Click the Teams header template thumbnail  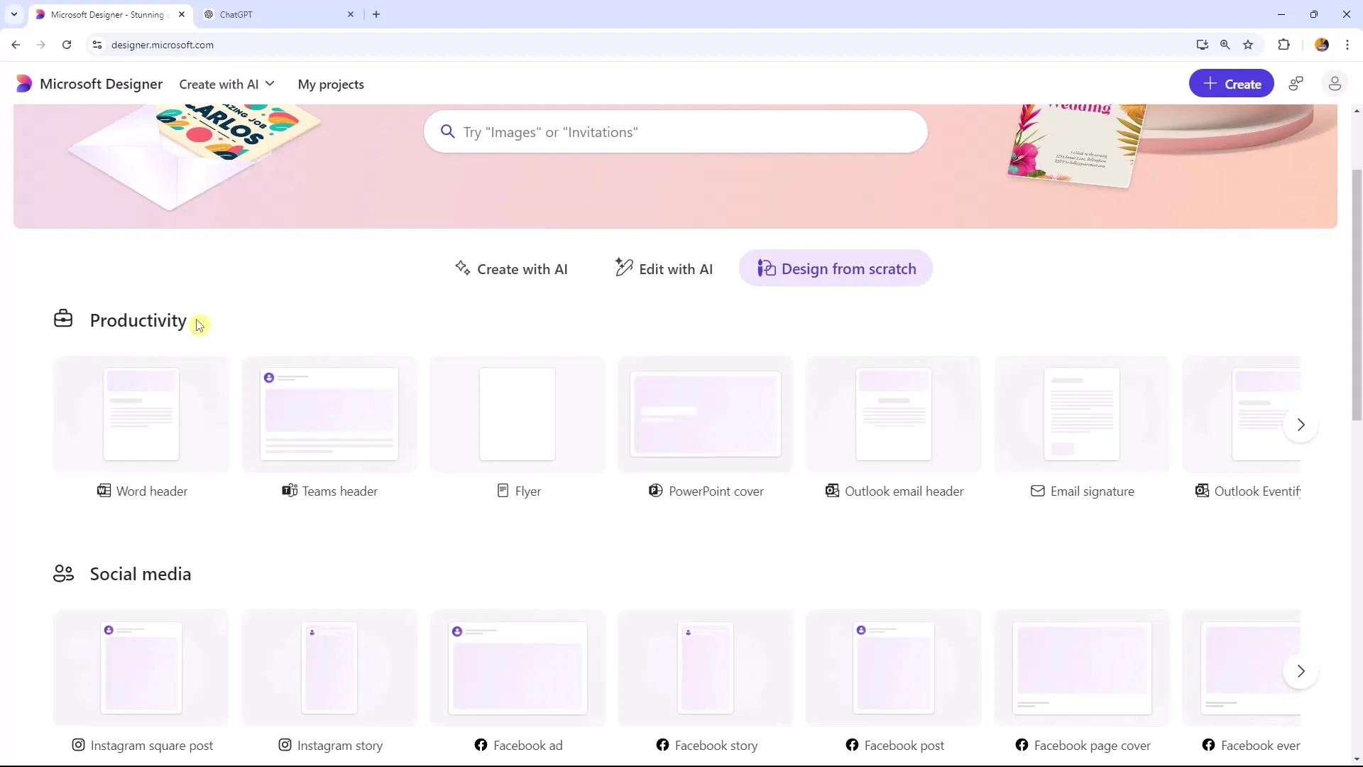pos(329,414)
